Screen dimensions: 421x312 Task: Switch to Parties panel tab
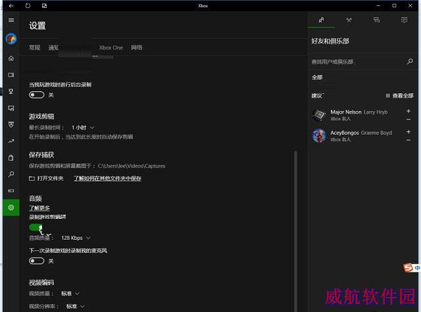coord(349,20)
